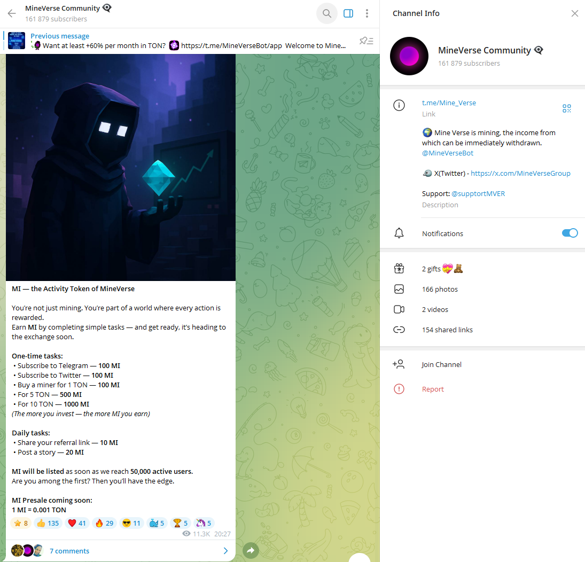Click the photos gallery icon
The image size is (585, 562).
point(399,289)
